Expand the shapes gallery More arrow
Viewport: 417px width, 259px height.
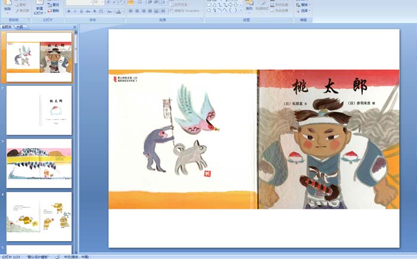241,10
